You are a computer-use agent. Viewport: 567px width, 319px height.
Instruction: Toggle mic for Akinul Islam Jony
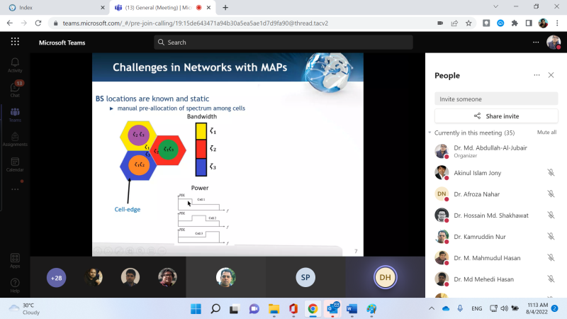tap(551, 172)
